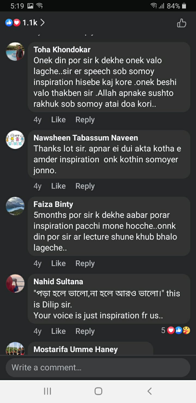
Task: Open the Mostarifa Umme Haney profile name
Action: 75,349
